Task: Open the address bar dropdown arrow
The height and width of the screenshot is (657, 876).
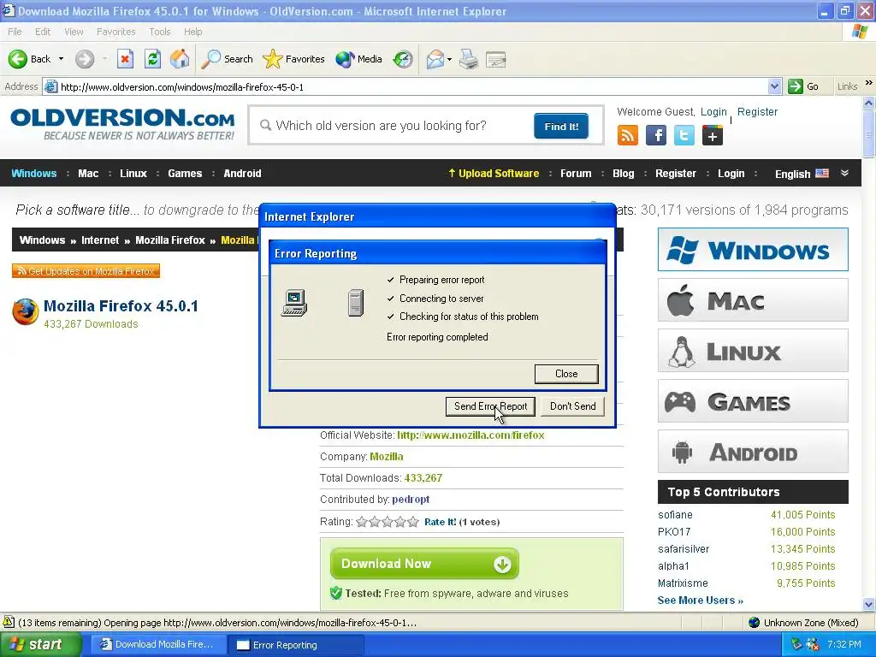Action: tap(773, 86)
